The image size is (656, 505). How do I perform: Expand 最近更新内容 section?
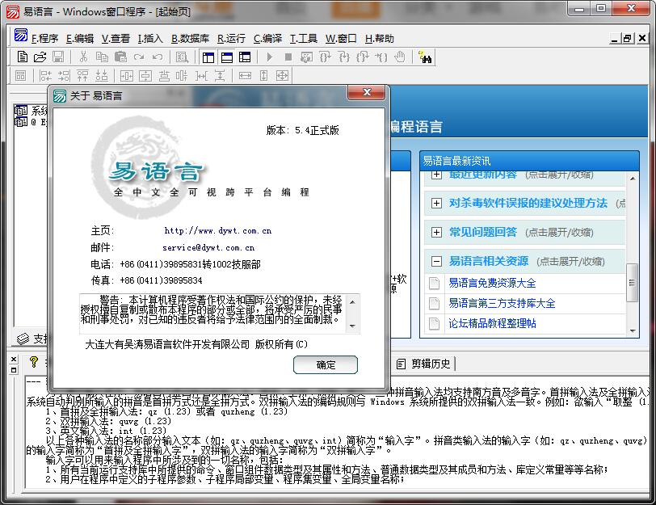[436, 175]
